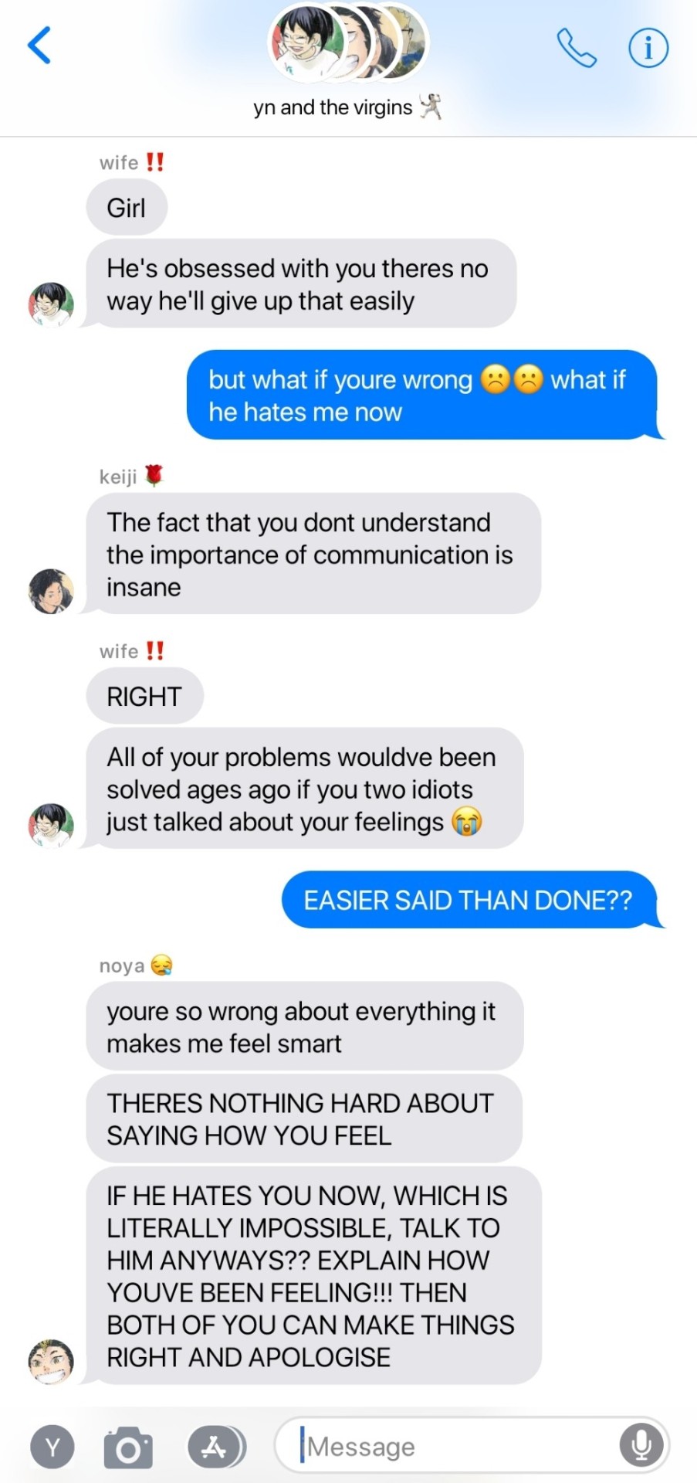Tap wife's avatar next to 'All of your problems' message
This screenshot has height=1483, width=697.
pyautogui.click(x=51, y=825)
